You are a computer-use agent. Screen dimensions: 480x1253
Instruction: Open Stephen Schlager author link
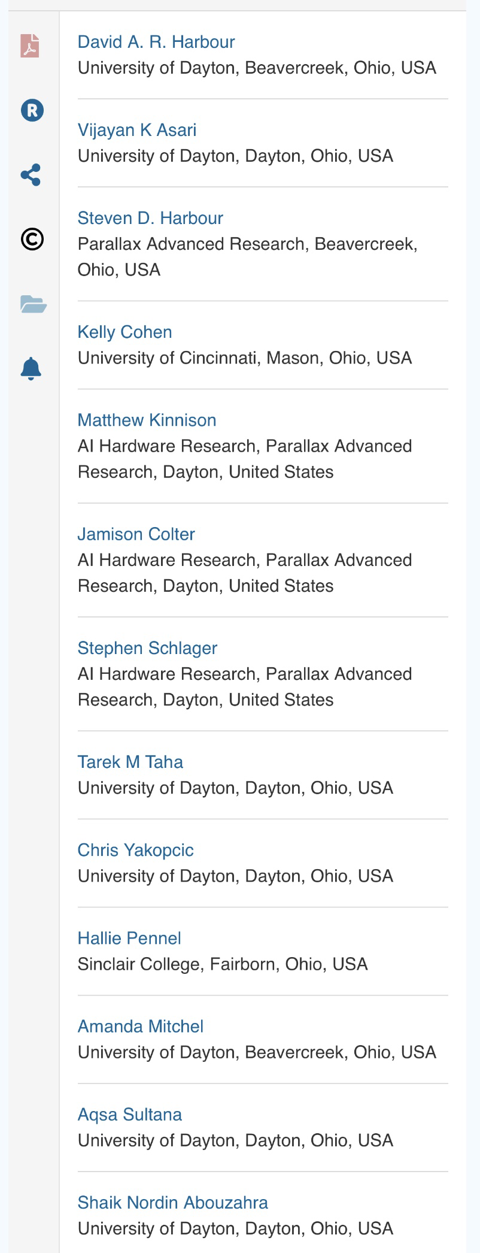pos(147,647)
